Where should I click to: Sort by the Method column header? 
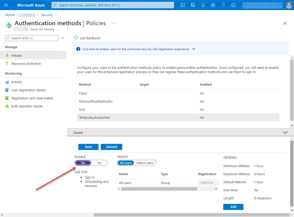tap(85, 84)
